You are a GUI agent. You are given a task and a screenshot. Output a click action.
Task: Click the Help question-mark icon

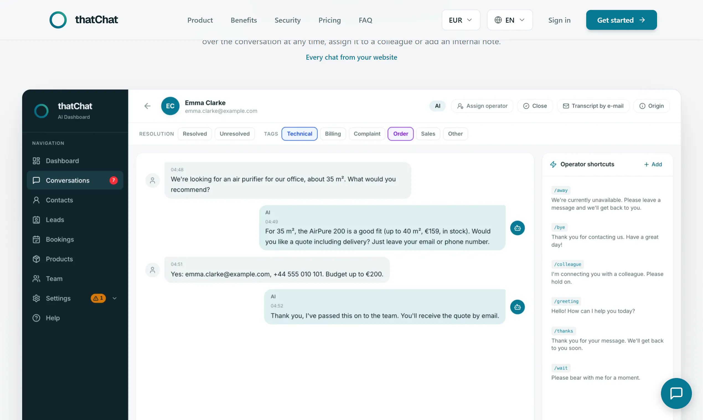(x=36, y=318)
